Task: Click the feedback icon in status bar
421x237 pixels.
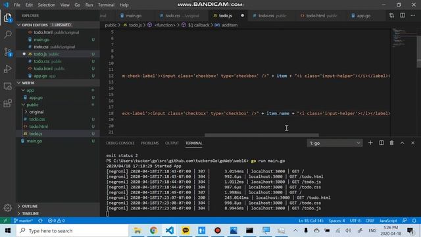Action: [x=405, y=221]
